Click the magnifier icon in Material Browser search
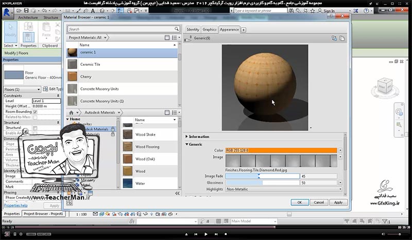The image size is (412, 240). point(177,29)
